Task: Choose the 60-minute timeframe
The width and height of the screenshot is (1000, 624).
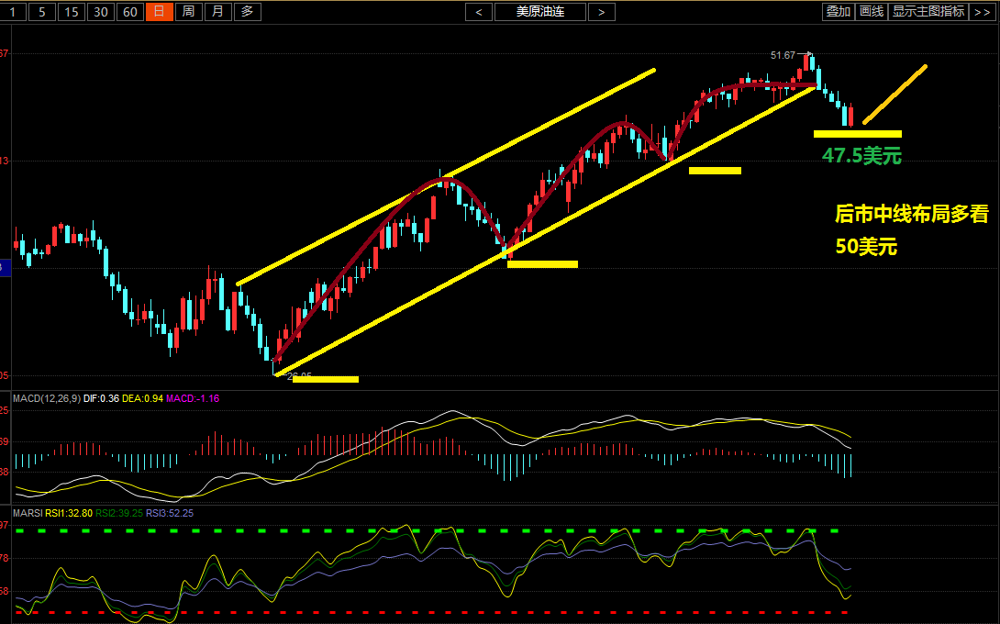Action: 131,12
